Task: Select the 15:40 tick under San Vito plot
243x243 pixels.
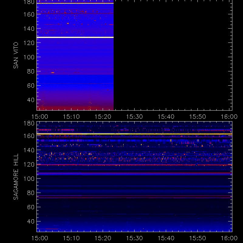Action: (x=166, y=117)
